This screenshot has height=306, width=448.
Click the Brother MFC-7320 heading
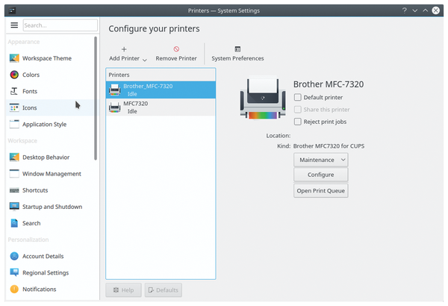coord(329,84)
